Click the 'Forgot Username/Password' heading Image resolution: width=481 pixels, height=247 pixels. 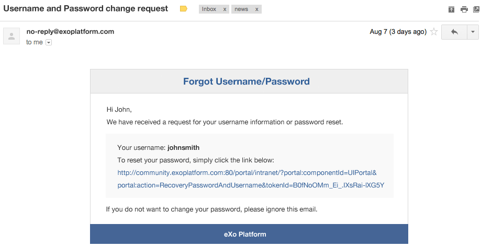247,81
